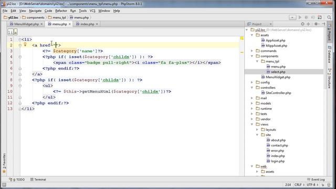The width and height of the screenshot is (336, 189).
Task: Collapse the yii2.loc project root
Action: point(247,30)
